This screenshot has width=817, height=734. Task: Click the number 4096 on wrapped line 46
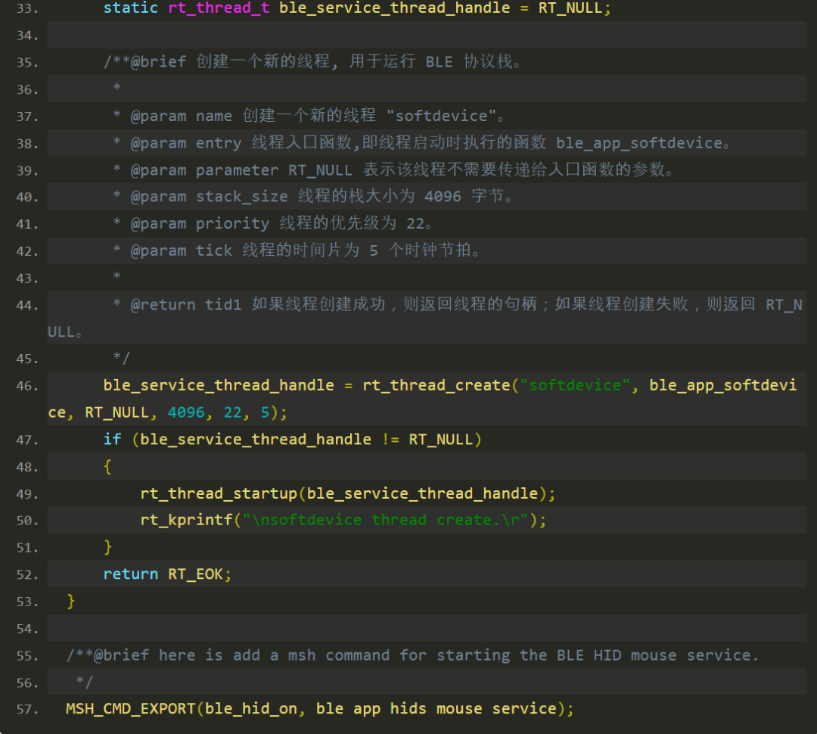click(x=186, y=412)
